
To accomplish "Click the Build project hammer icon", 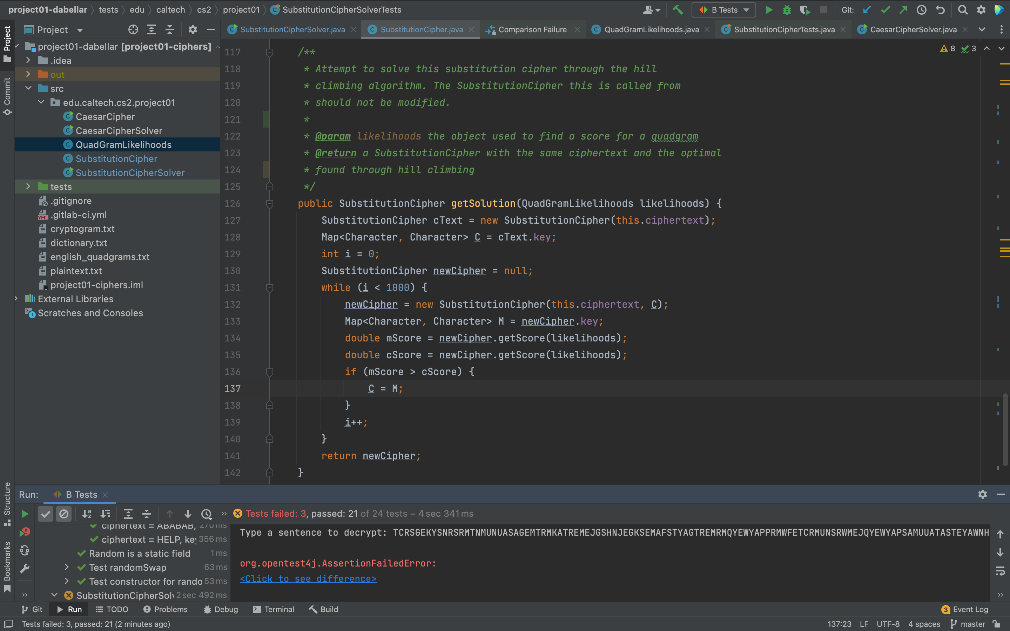I will pos(678,9).
